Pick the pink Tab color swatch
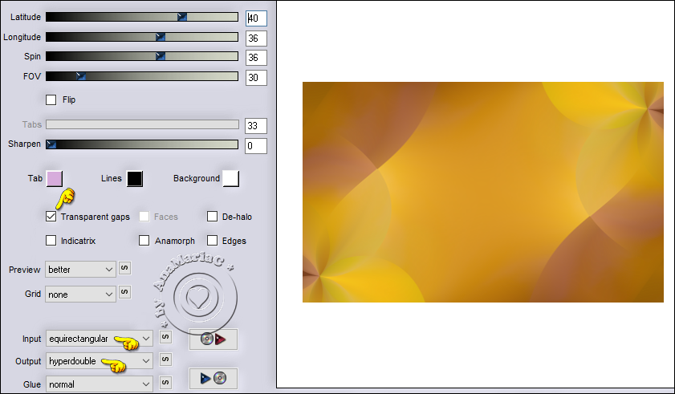Viewport: 675px width, 394px height. point(55,178)
